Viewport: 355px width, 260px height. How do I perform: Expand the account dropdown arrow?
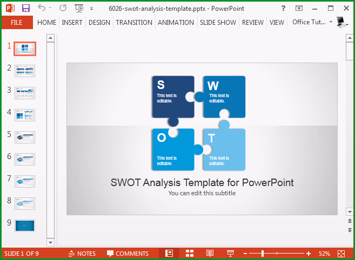pyautogui.click(x=331, y=22)
